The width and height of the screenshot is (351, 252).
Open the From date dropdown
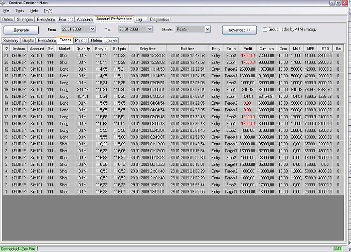92,30
